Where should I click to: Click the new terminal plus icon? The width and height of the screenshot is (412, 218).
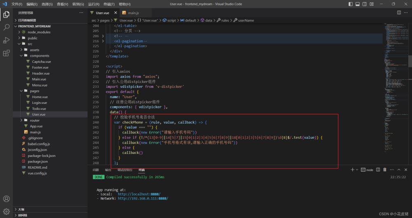tap(352, 170)
